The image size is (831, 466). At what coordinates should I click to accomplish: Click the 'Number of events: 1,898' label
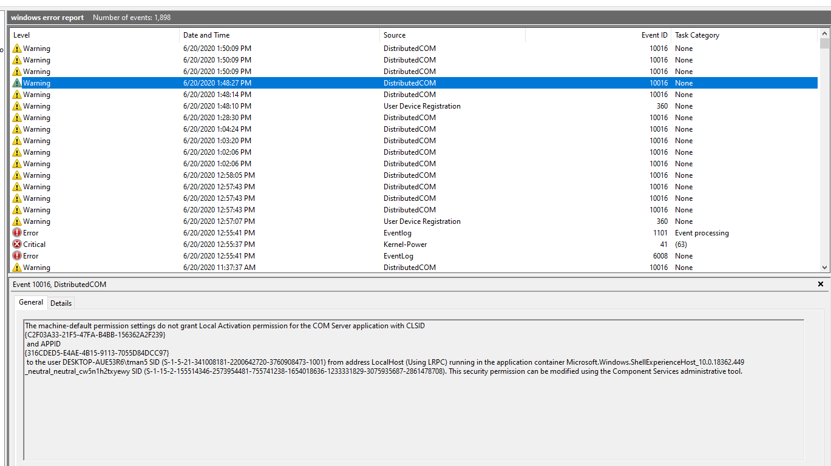coord(132,18)
